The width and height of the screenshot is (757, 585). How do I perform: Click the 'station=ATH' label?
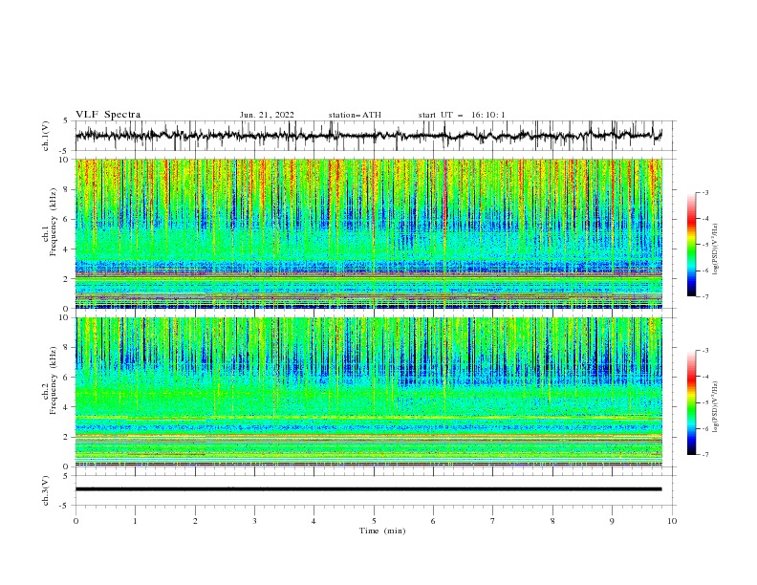point(355,115)
